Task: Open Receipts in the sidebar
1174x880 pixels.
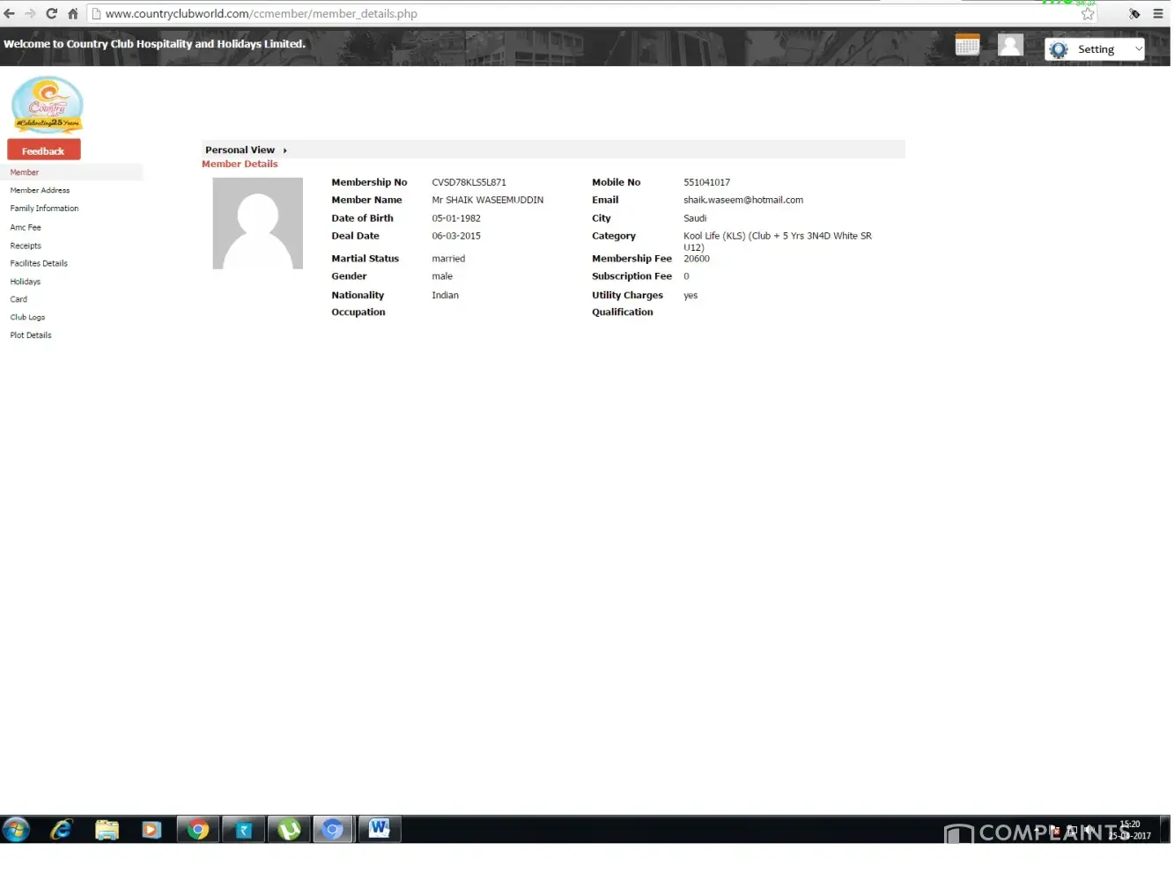Action: [26, 246]
